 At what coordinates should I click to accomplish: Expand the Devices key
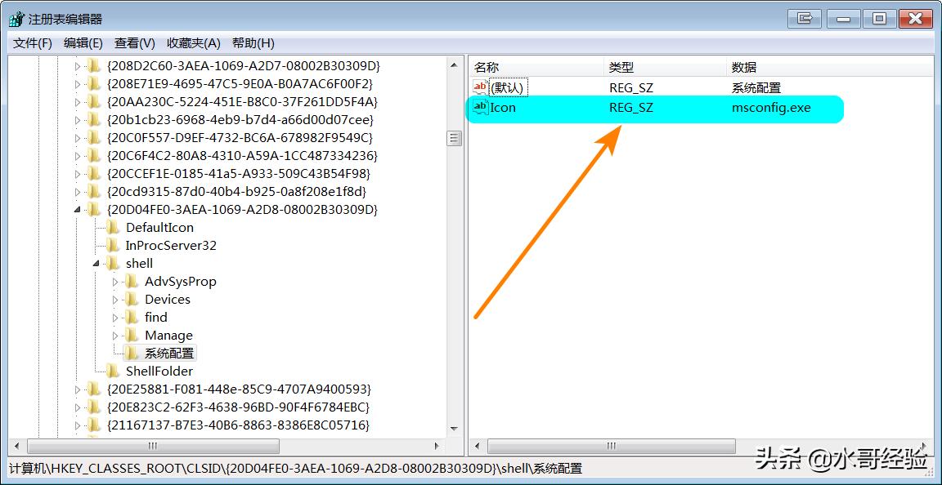click(115, 300)
